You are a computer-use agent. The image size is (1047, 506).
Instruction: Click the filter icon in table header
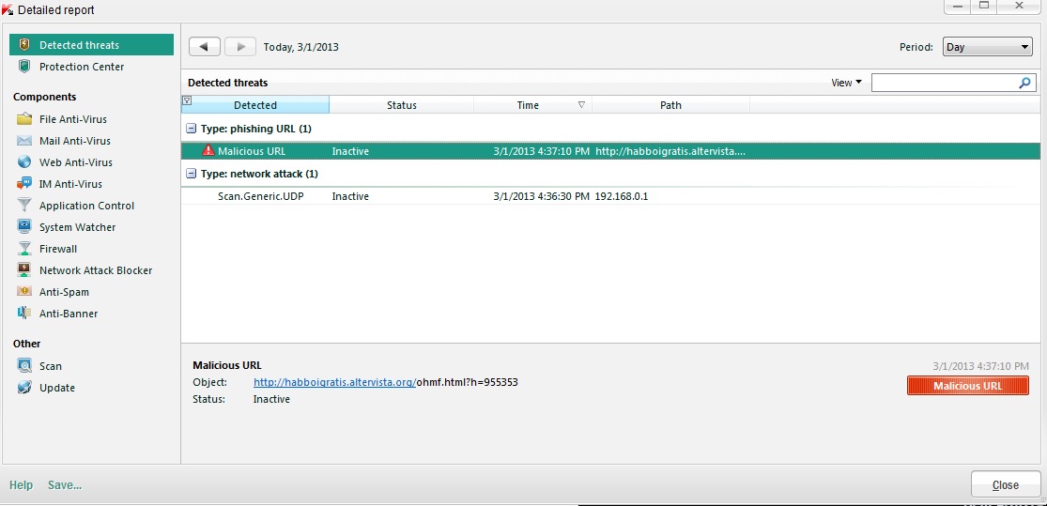(187, 100)
